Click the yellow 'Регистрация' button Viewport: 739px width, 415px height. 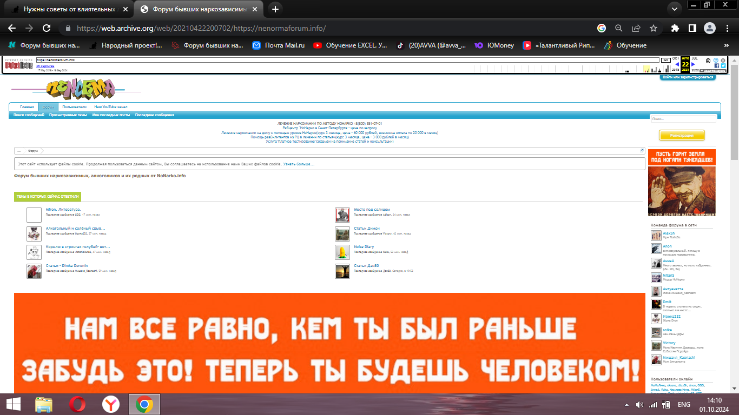(x=682, y=136)
